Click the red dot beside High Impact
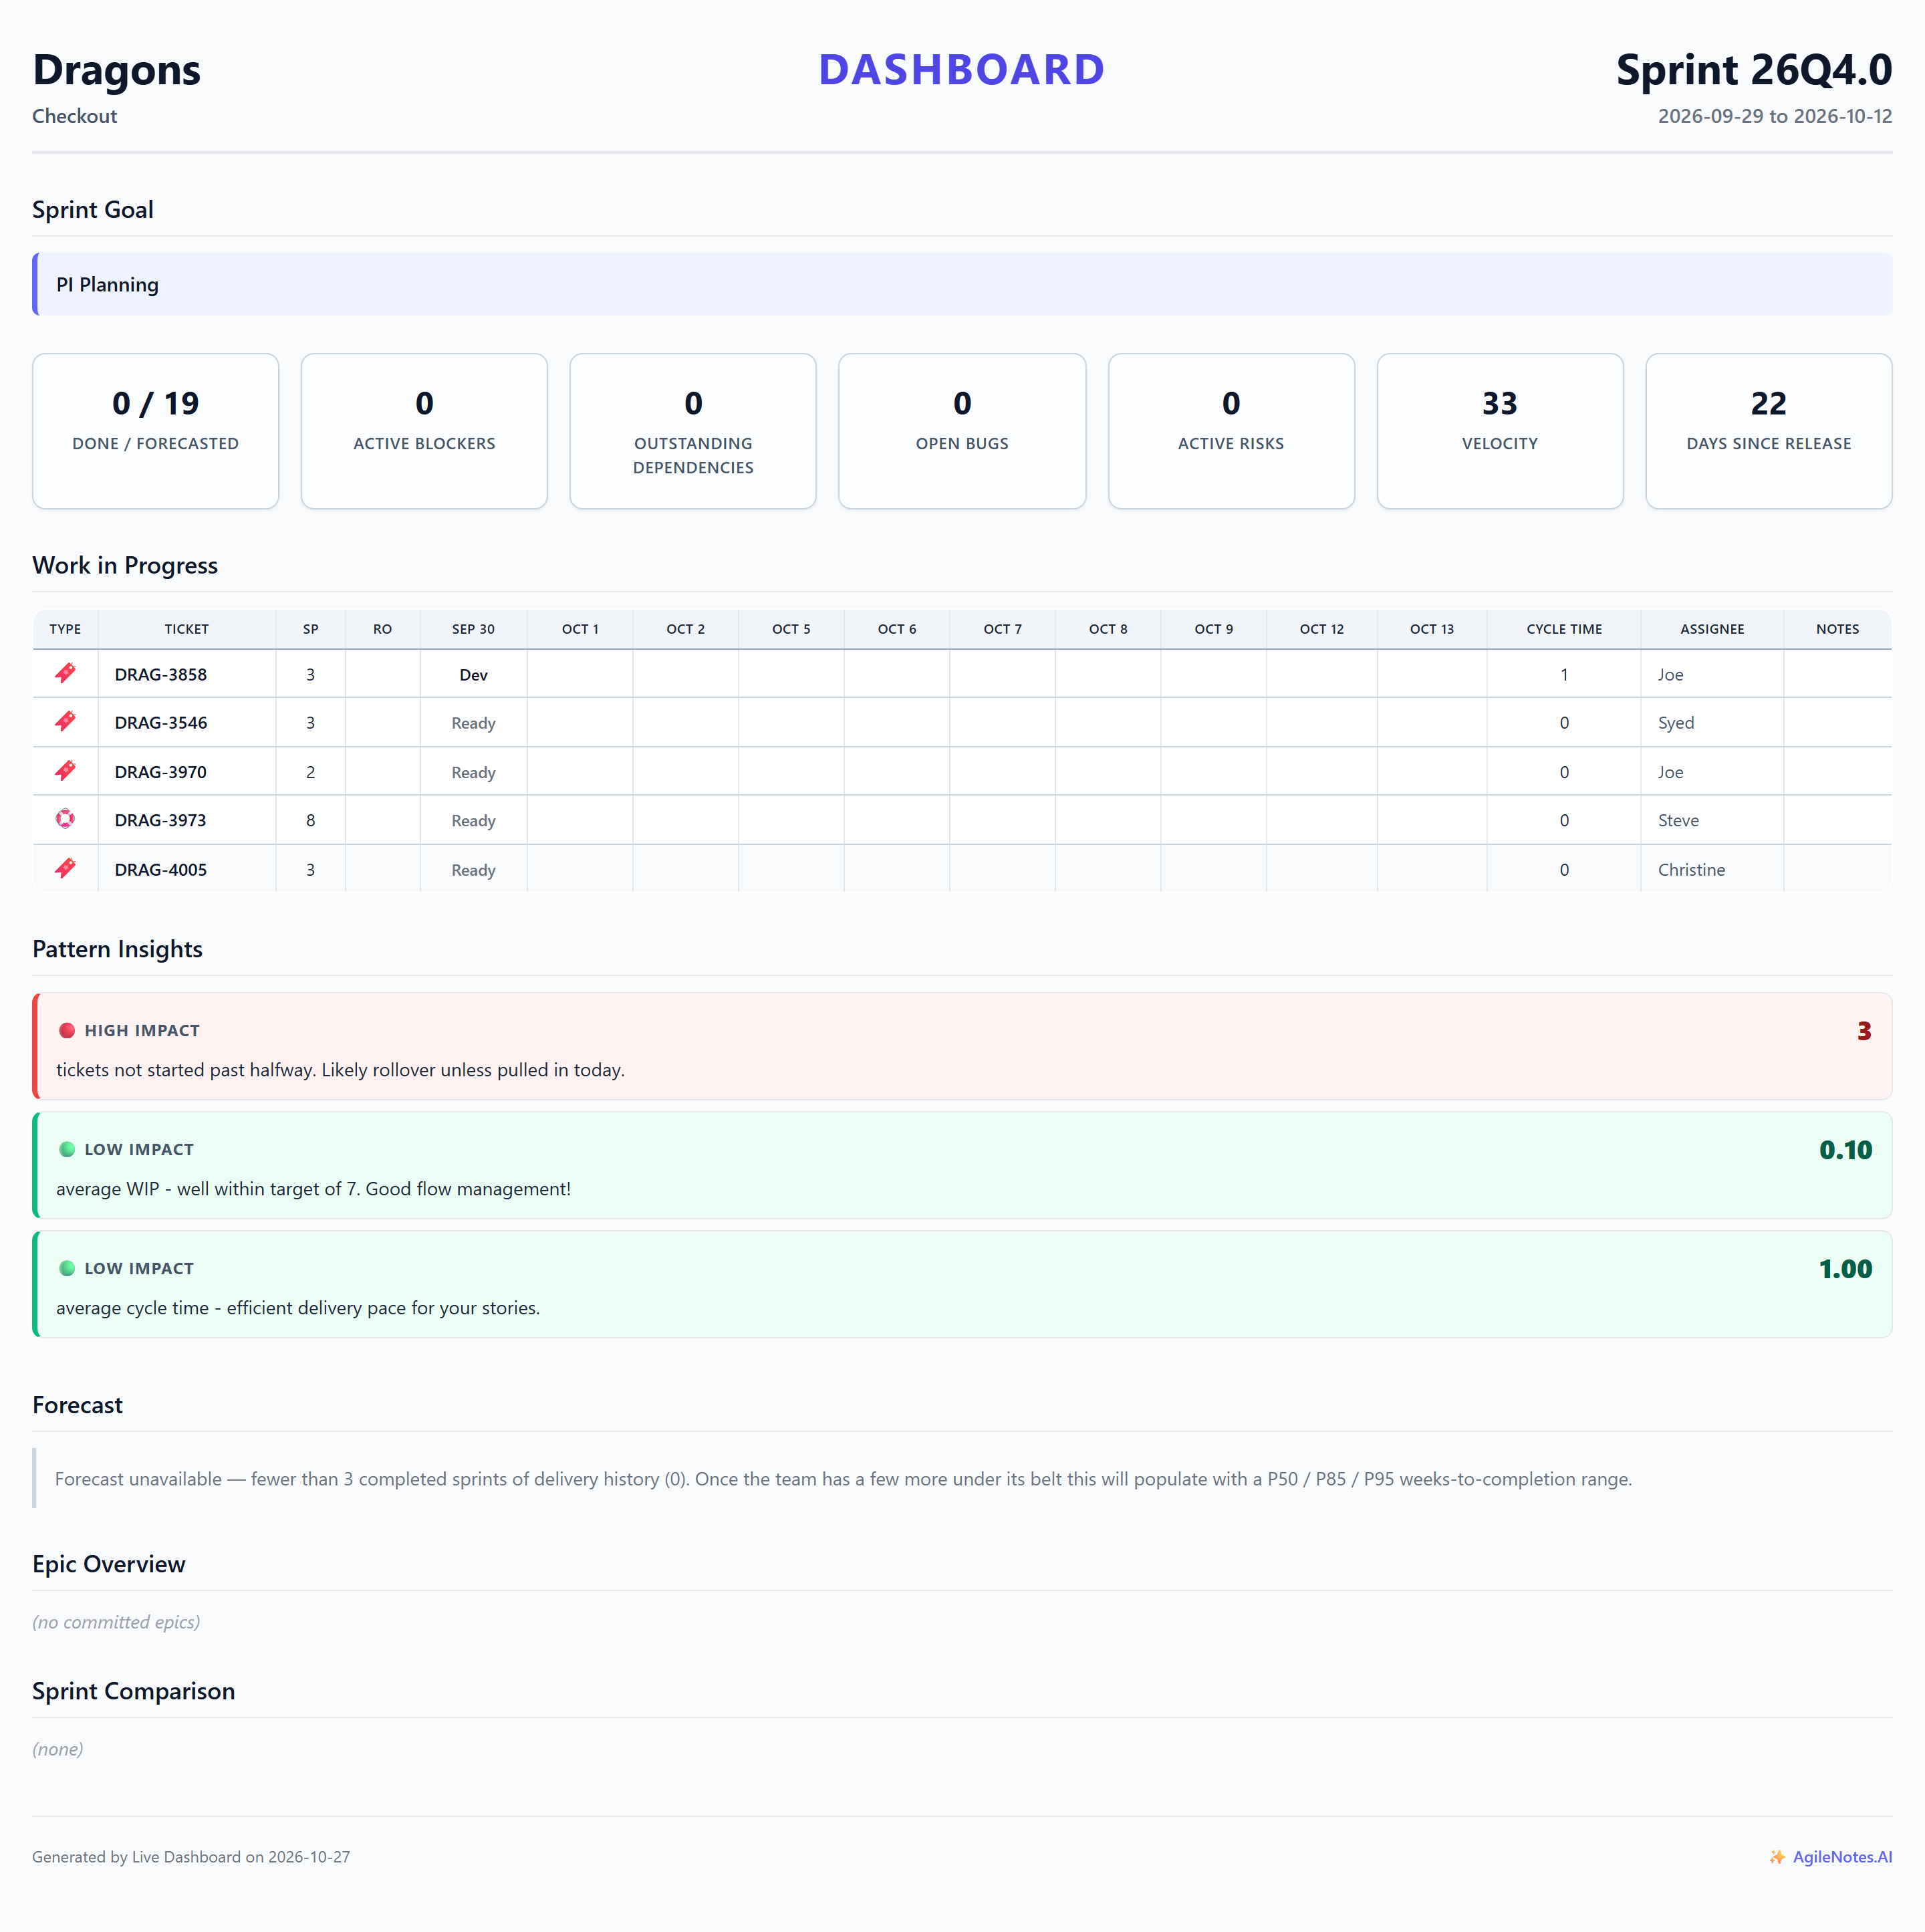The image size is (1925, 1932). [x=67, y=1030]
